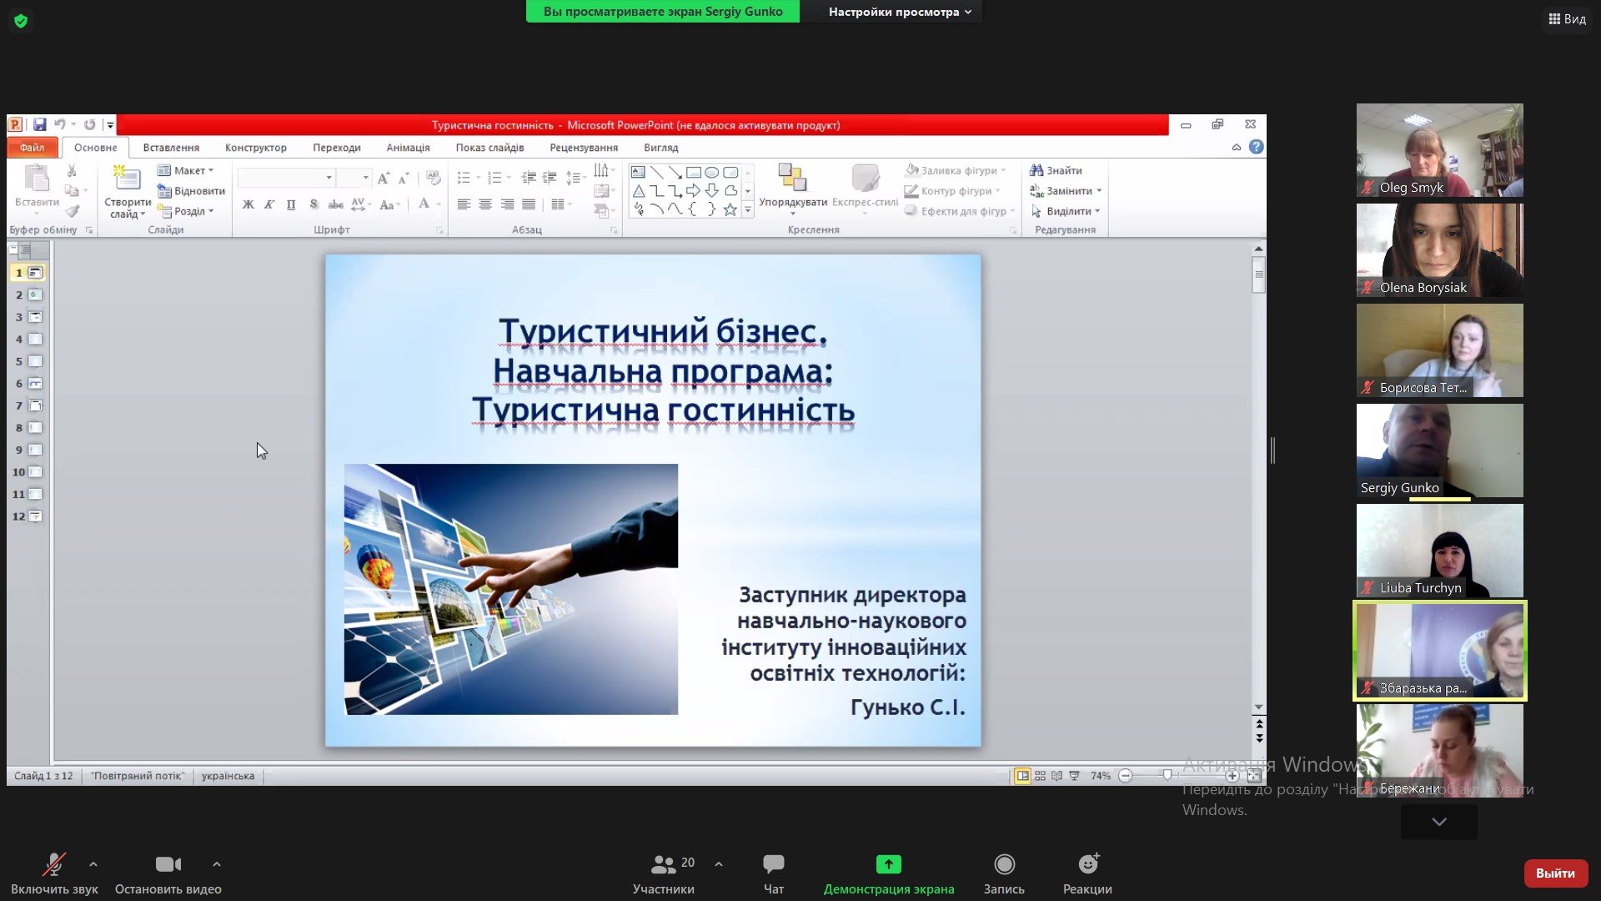
Task: Expand the Замінити replace dropdown
Action: tap(1099, 191)
